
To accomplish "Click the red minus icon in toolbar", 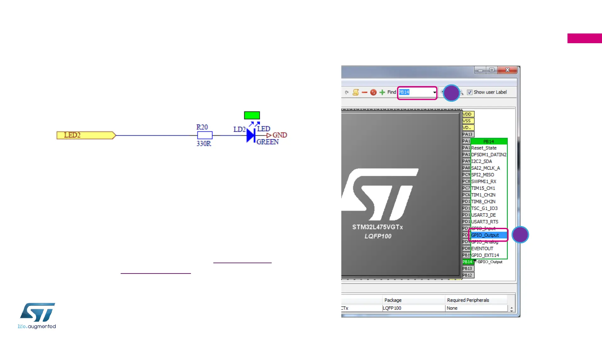I will click(x=365, y=92).
